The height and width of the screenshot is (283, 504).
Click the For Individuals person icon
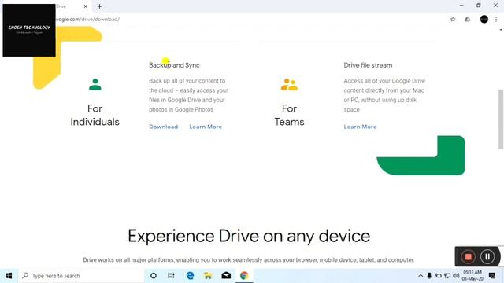point(94,84)
